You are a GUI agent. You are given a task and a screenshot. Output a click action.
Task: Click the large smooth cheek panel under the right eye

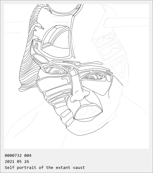click(95, 87)
